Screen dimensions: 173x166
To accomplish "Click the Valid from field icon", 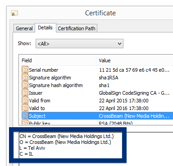I will point(25,101).
